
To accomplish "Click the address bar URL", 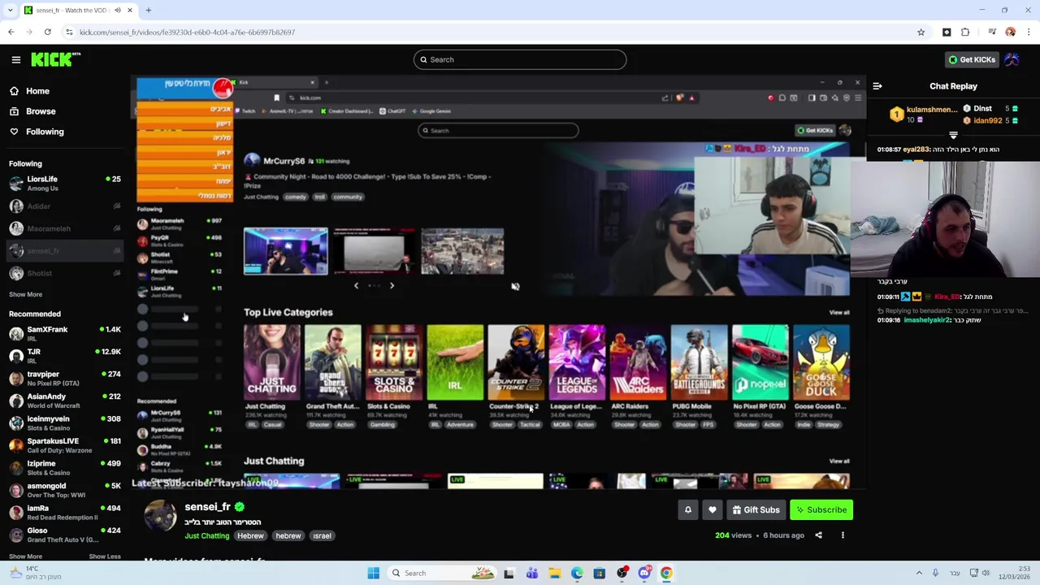I will 187,32.
